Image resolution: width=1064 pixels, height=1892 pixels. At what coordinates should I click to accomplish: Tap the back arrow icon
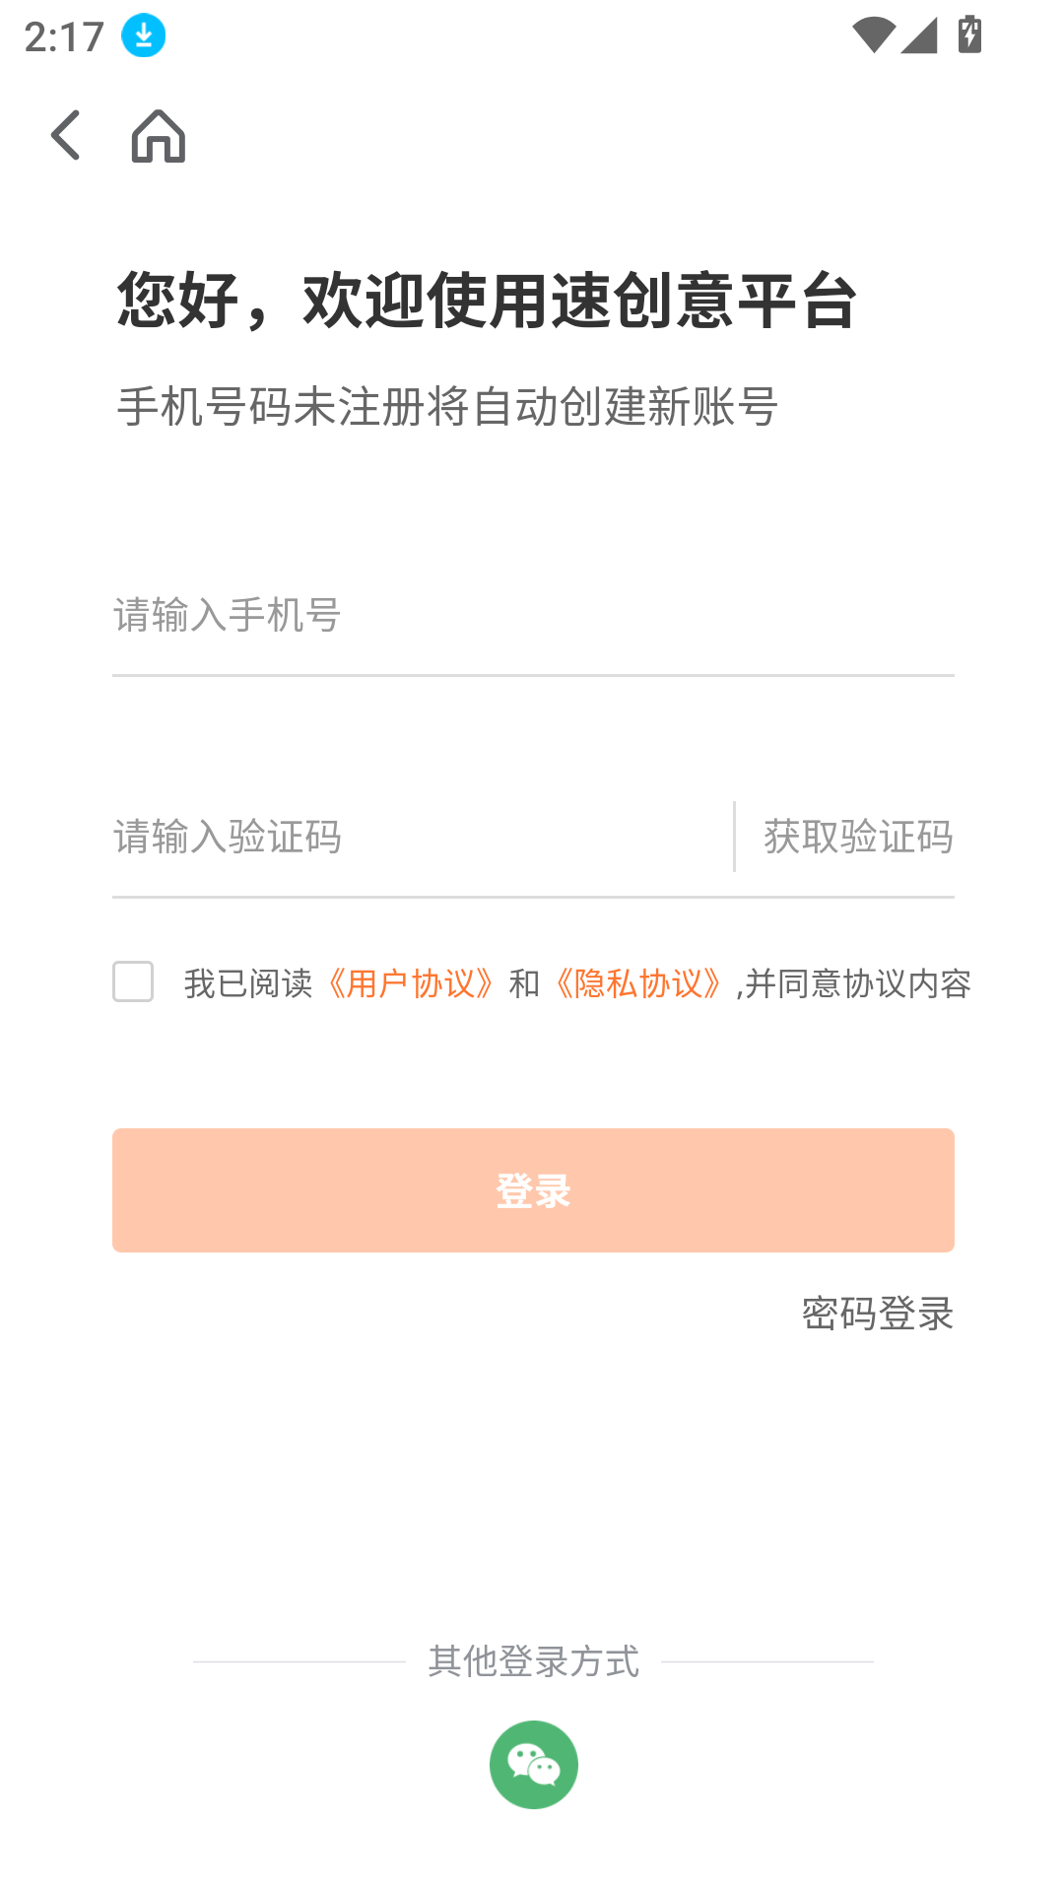click(x=65, y=135)
